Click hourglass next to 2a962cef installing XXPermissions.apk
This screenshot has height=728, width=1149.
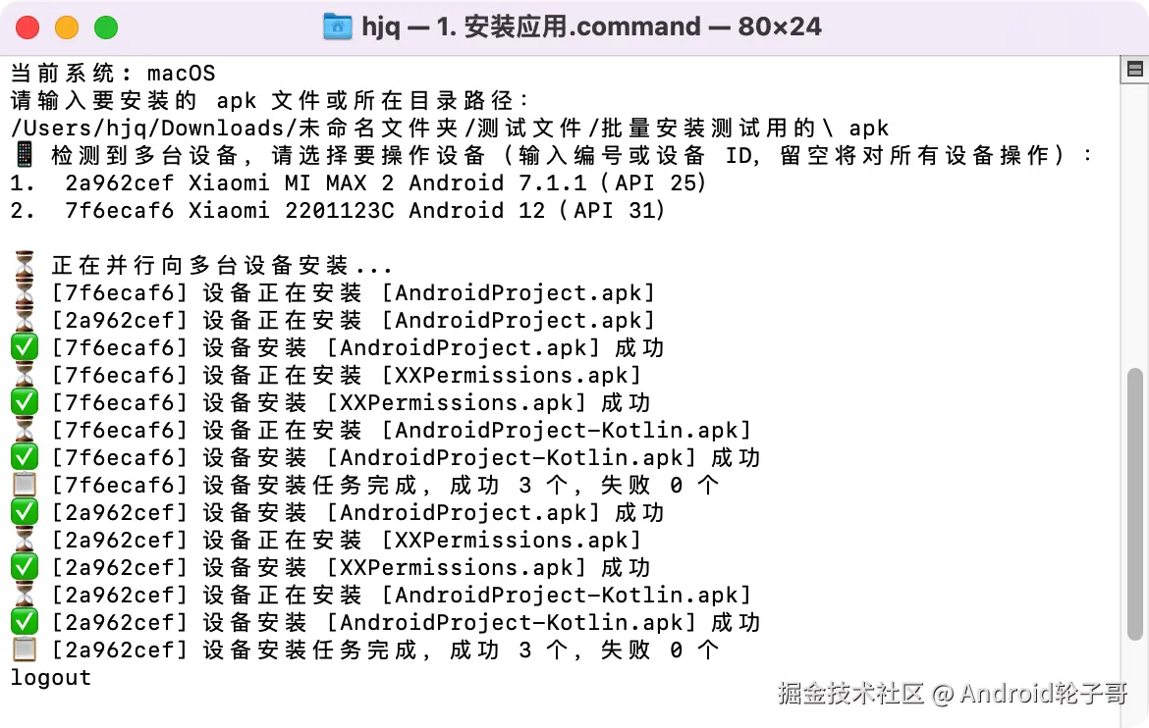point(25,540)
